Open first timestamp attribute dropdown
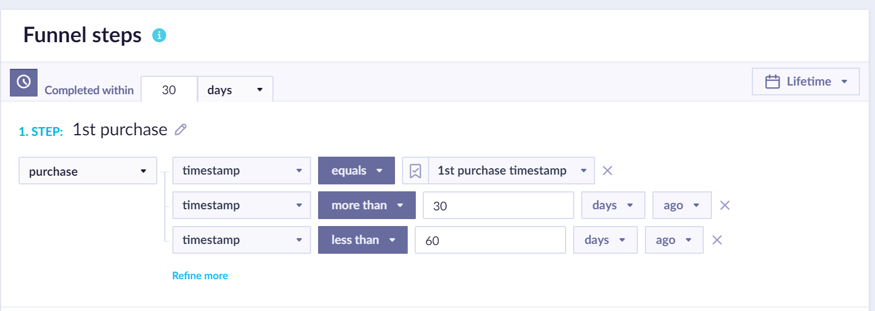 (242, 171)
